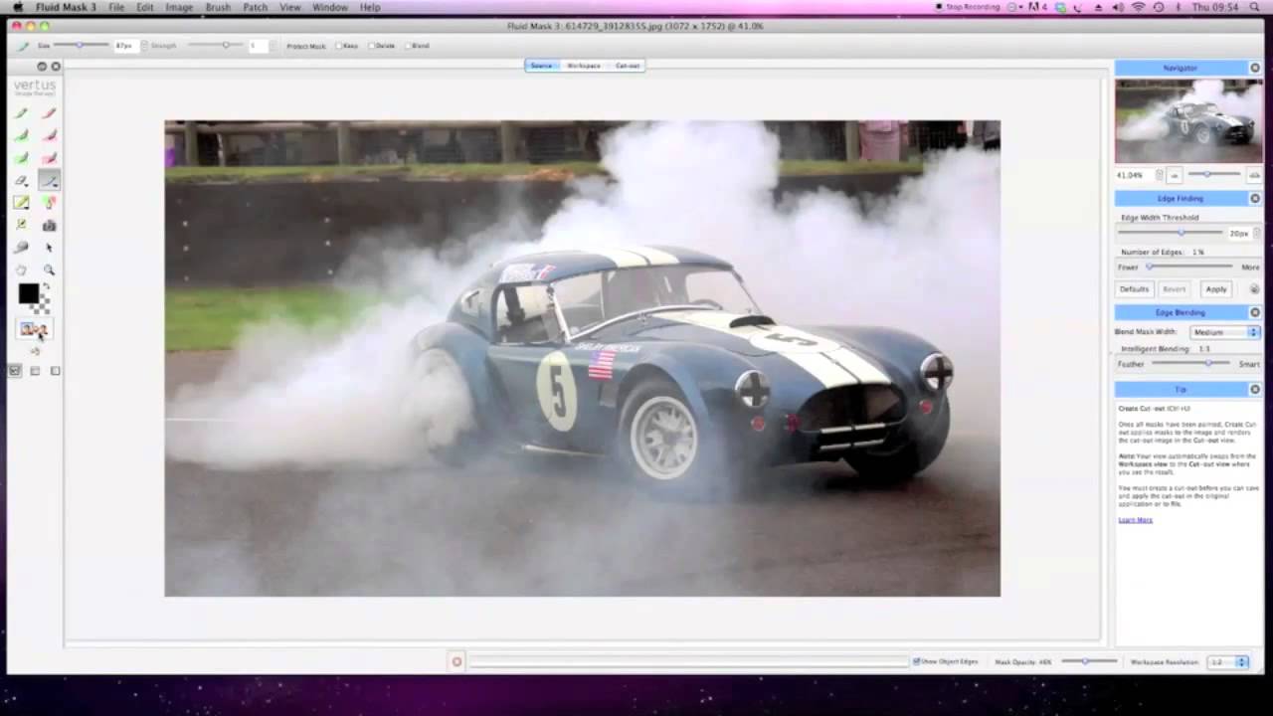Click the Revert button
This screenshot has width=1273, height=716.
(x=1175, y=289)
